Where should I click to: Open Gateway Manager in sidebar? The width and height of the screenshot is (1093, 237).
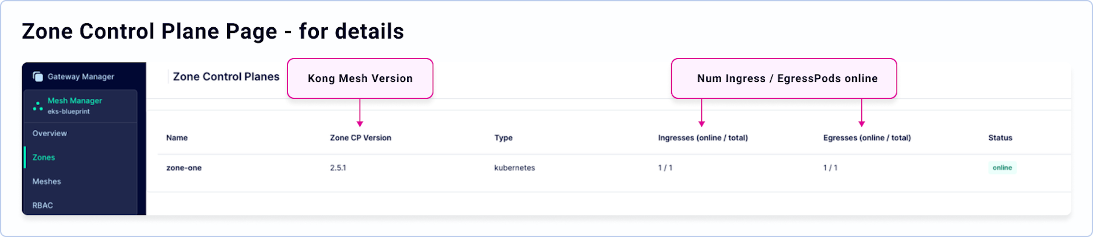(80, 77)
